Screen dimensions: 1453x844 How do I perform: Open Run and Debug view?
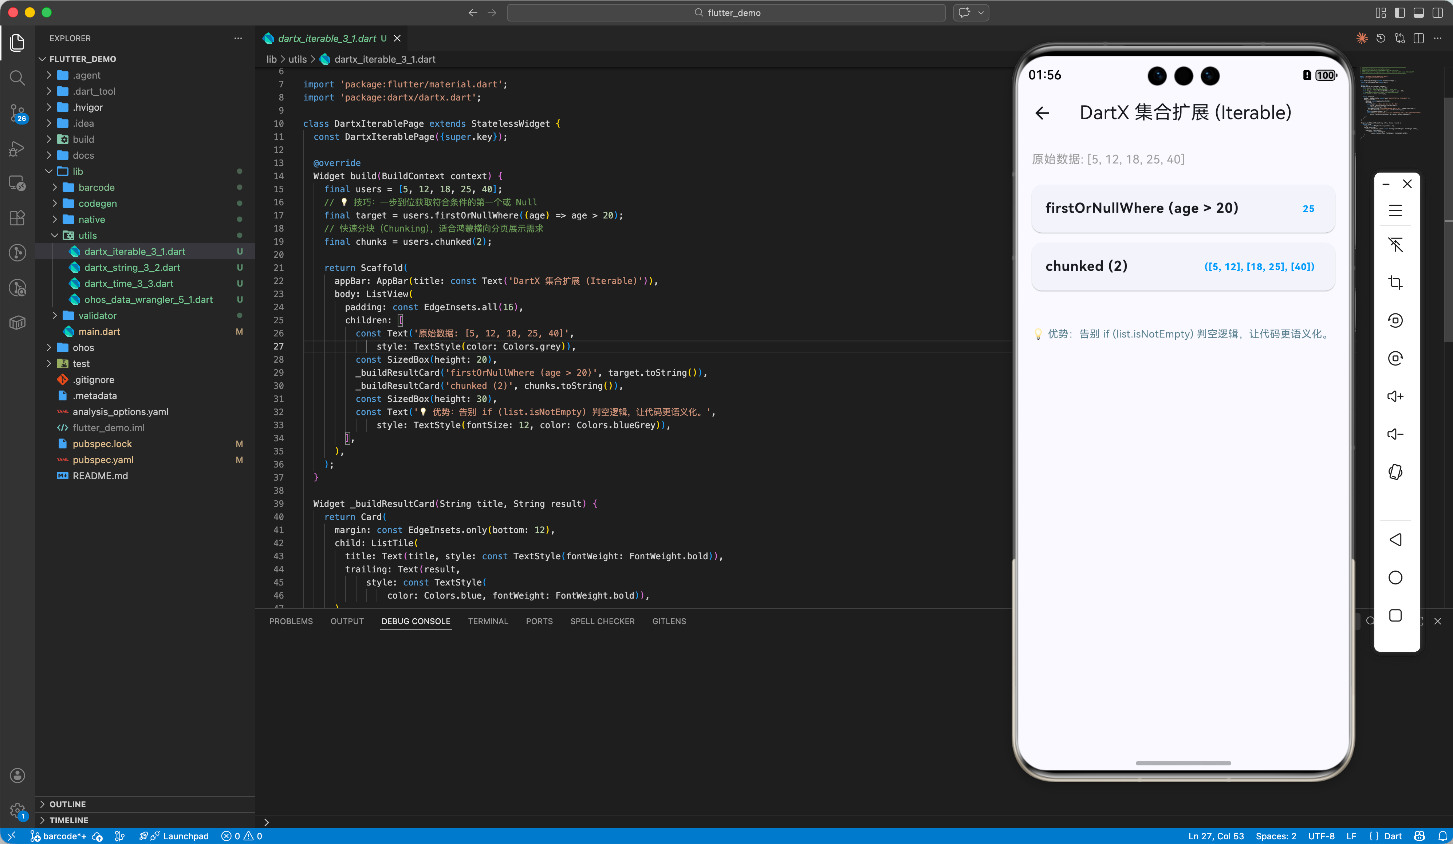point(17,149)
